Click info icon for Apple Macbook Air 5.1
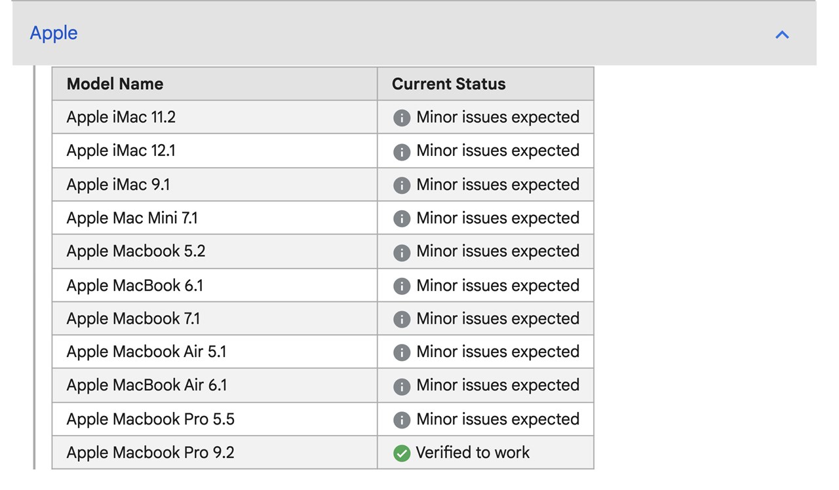 point(401,352)
